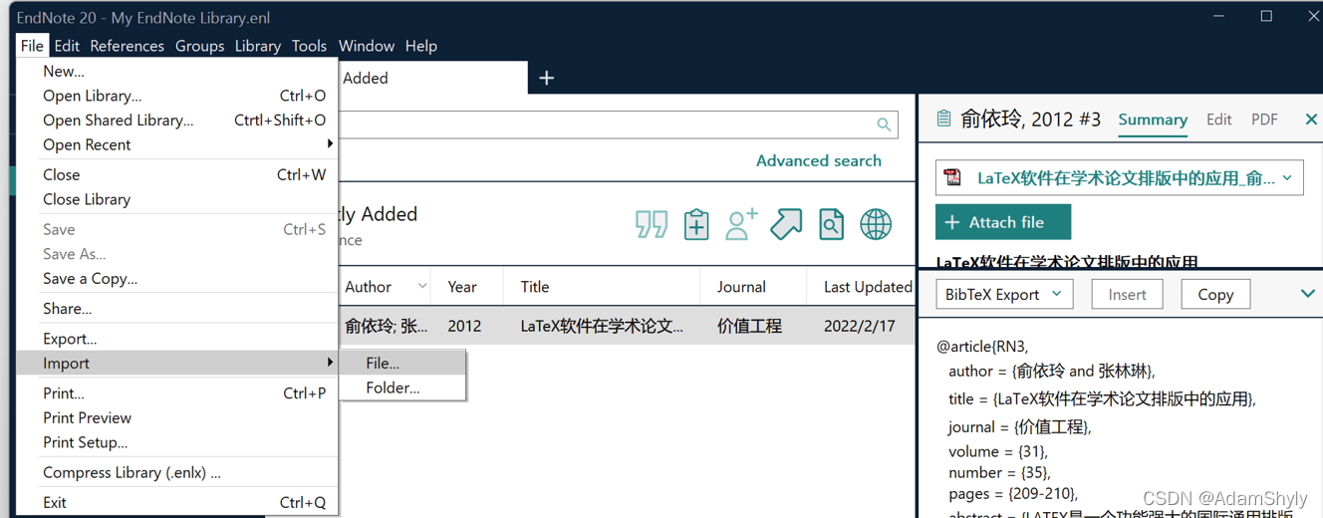Collapse the citation preview chevron
This screenshot has height=518, width=1323.
click(x=1308, y=294)
